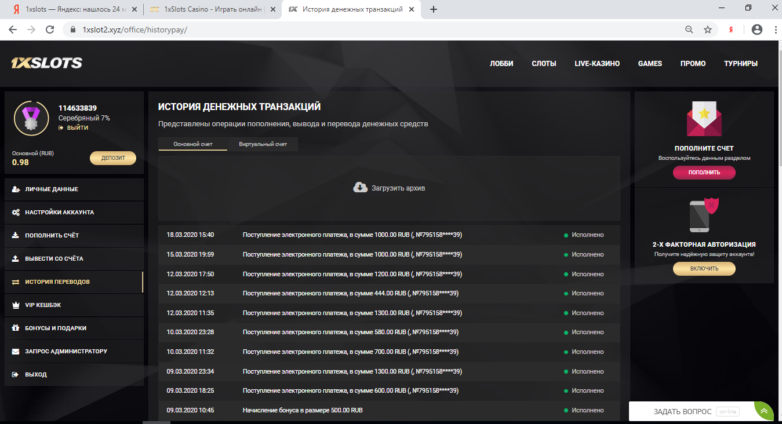This screenshot has width=782, height=424.
Task: Go to ПОПОЛНИТЬ СЧЁТ in the sidebar
Action: 74,236
